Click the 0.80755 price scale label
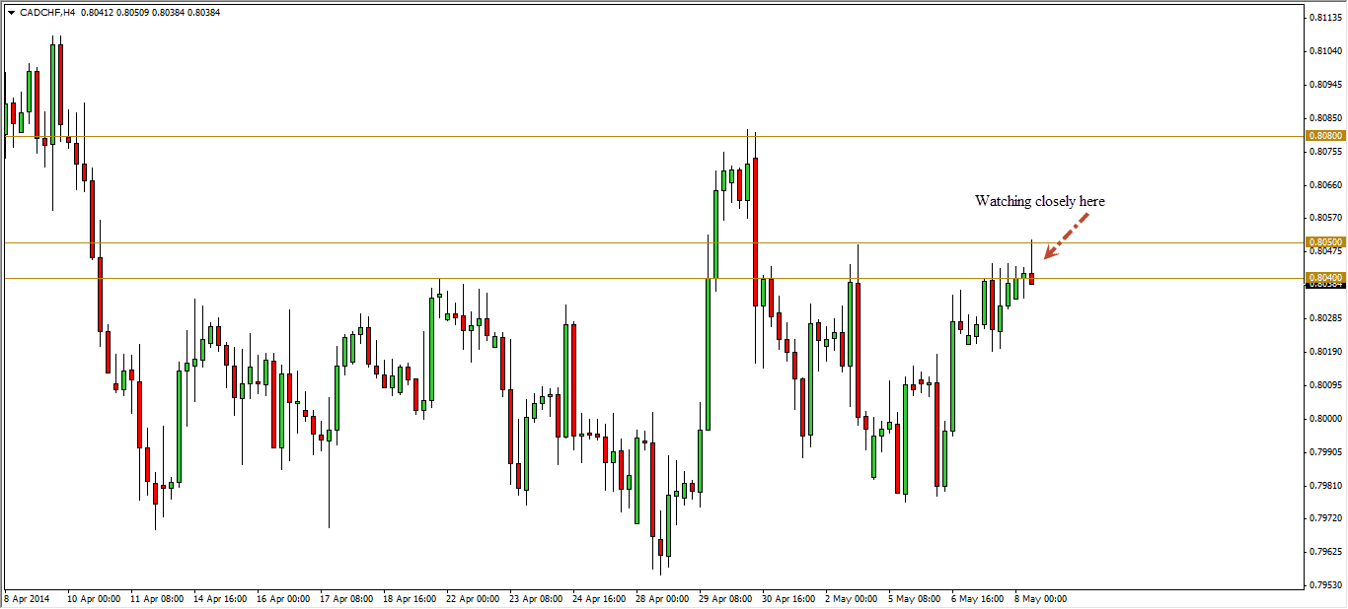1348x609 pixels. point(1326,152)
